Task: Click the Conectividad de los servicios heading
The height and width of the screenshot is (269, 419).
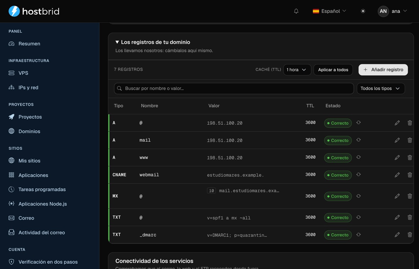Action: coord(154,261)
